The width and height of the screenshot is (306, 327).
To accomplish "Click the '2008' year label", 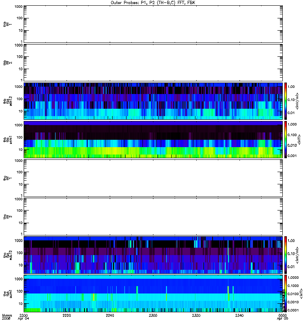I will 6,319.
